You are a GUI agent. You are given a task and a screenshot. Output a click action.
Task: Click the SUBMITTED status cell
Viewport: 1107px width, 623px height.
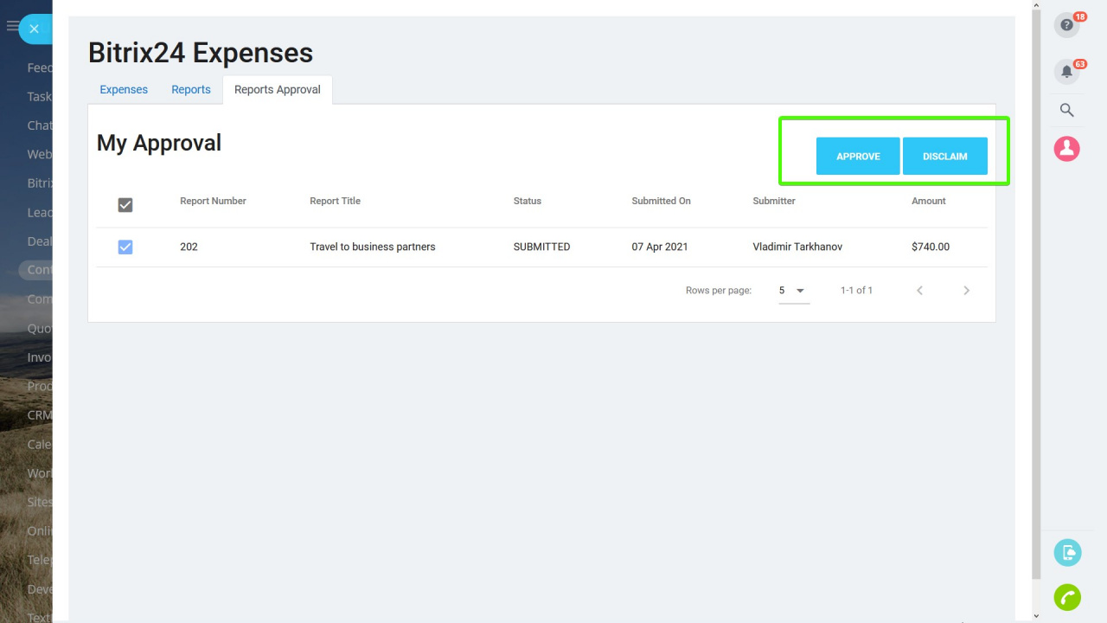[541, 247]
